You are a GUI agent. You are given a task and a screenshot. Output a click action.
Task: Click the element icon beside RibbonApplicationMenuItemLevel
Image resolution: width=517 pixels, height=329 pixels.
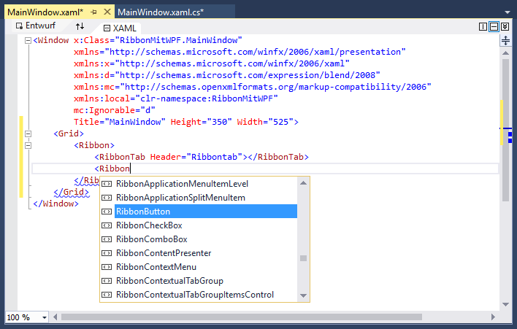click(107, 184)
